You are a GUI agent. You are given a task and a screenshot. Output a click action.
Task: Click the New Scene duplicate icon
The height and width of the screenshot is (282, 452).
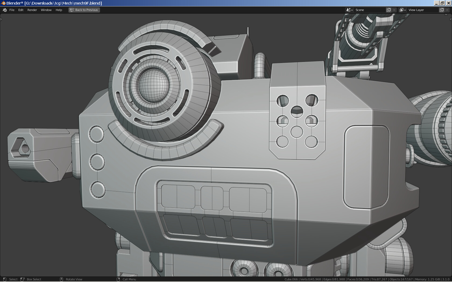click(x=389, y=10)
